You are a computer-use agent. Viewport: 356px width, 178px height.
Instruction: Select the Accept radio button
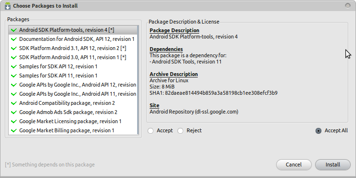tap(151, 131)
